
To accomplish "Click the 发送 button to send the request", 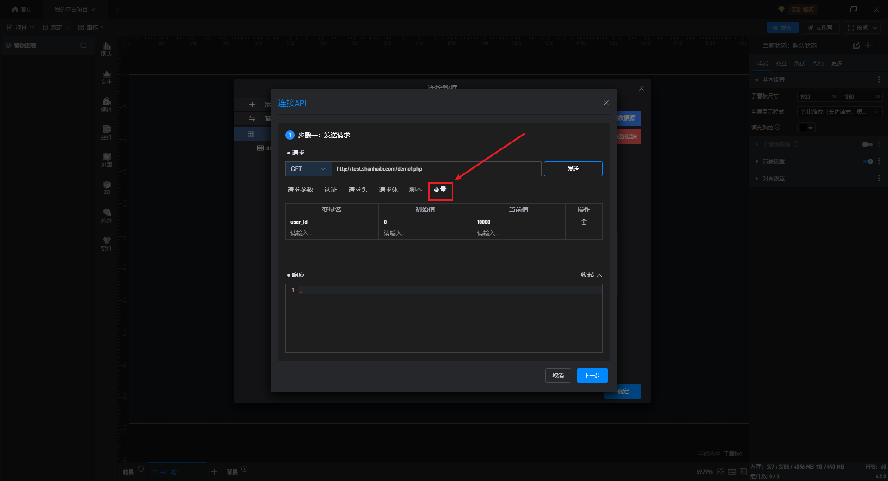I will (573, 169).
